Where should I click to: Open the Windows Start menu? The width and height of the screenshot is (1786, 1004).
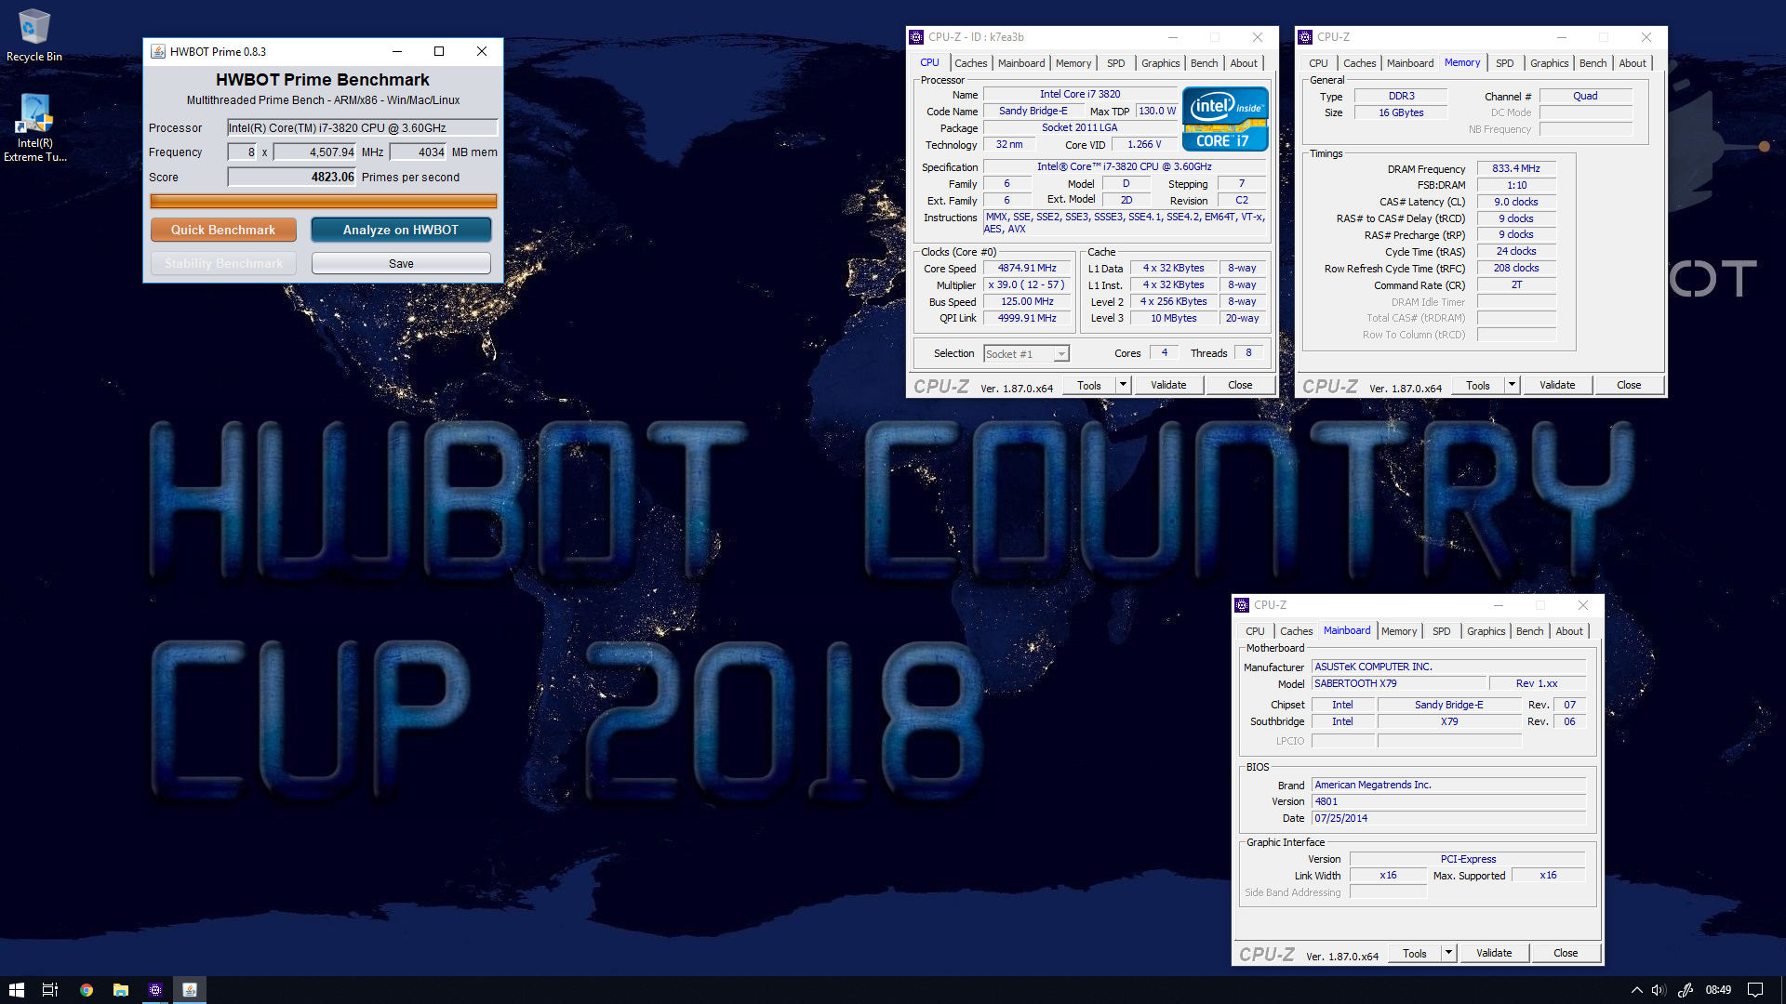(16, 990)
